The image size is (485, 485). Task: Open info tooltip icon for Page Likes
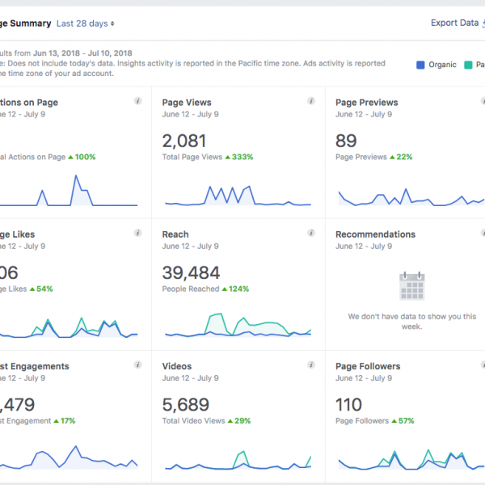[x=138, y=233]
